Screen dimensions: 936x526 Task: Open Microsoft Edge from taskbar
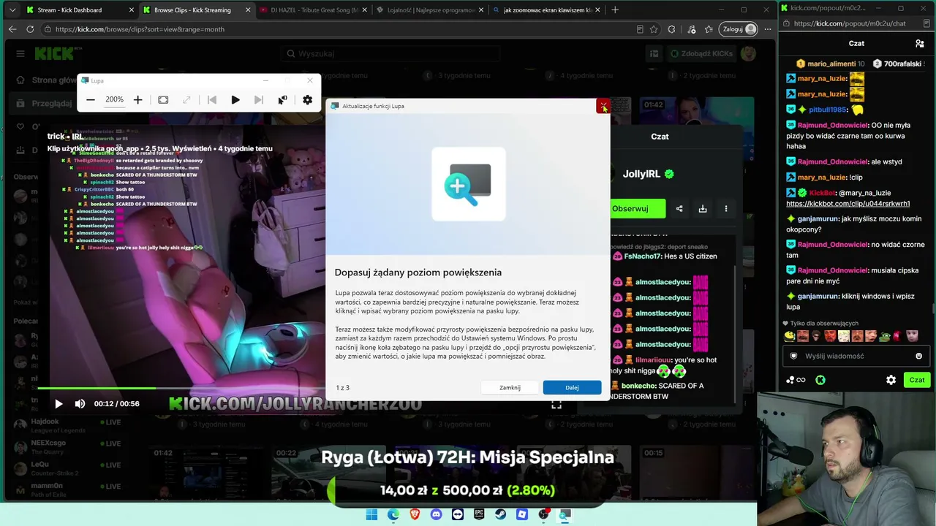click(393, 514)
